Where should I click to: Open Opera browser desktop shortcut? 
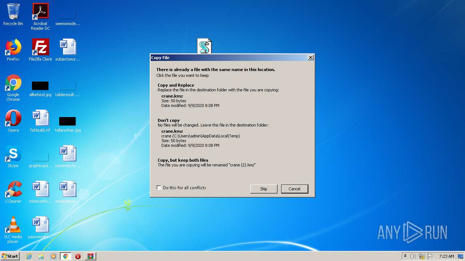(13, 121)
